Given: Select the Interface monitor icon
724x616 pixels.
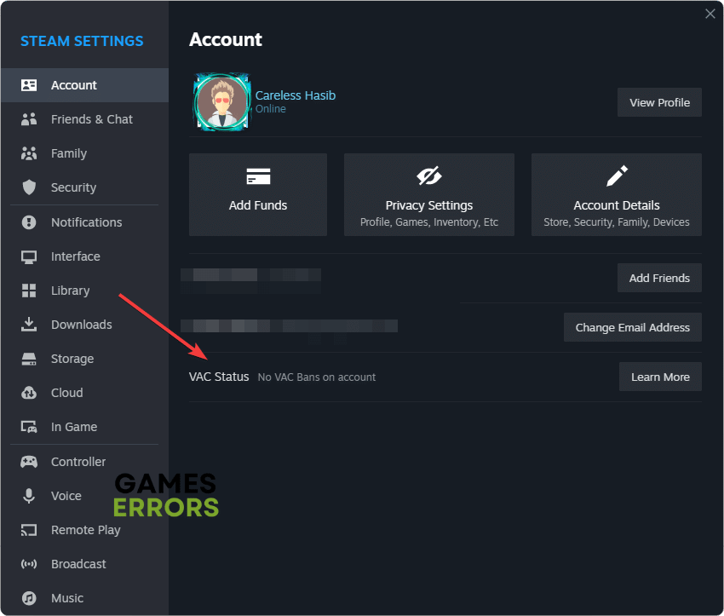Looking at the screenshot, I should point(29,256).
